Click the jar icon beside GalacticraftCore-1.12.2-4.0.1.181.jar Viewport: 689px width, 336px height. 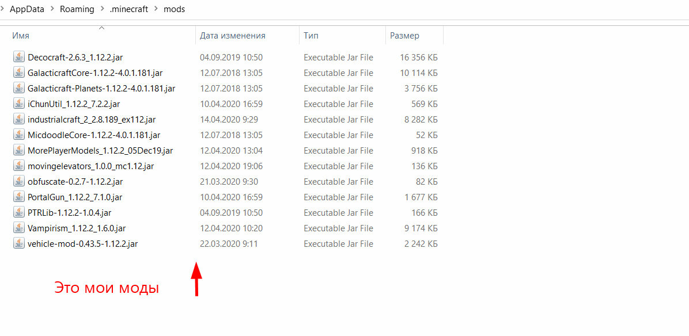coord(18,72)
